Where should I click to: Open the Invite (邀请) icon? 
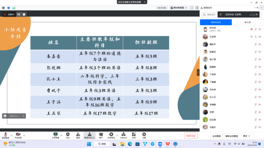pos(78,135)
